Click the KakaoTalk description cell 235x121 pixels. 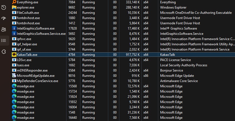[x=167, y=55]
